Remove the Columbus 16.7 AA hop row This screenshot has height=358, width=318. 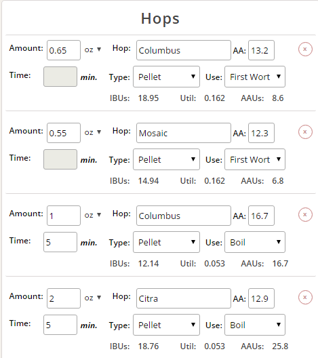point(305,215)
